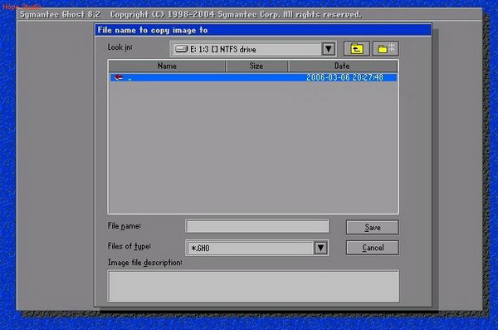This screenshot has height=330, width=498.
Task: Click the *.GHO file type field
Action: click(x=250, y=248)
